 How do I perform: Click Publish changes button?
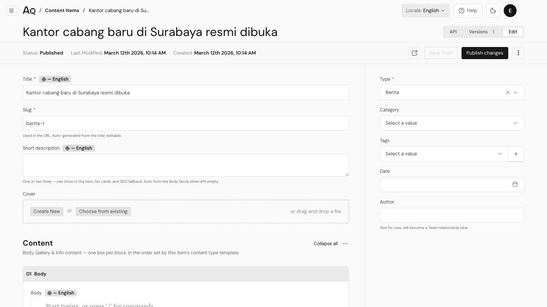[485, 53]
